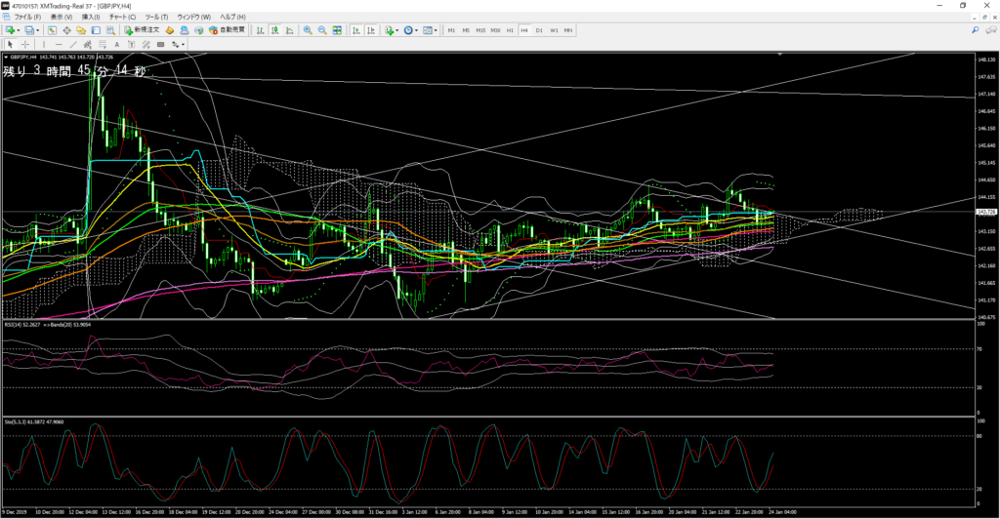1000x519 pixels.
Task: Open the 表示 (V) menu
Action: (62, 17)
